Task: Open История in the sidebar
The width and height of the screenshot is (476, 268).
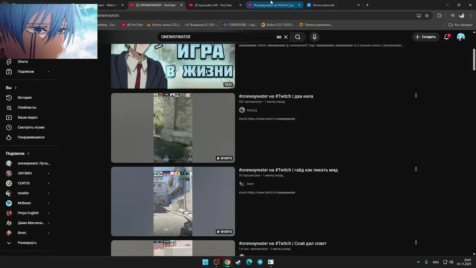Action: pos(25,98)
